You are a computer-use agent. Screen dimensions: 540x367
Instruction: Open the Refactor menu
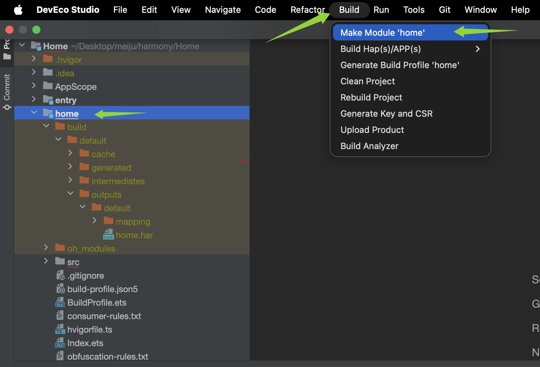click(x=308, y=10)
